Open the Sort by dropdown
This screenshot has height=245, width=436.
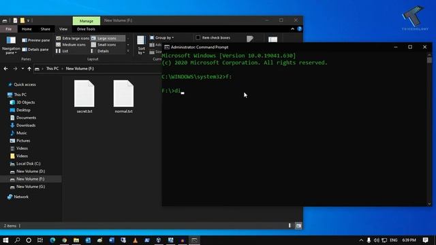click(141, 45)
